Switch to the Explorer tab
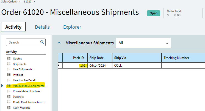 tap(72, 27)
